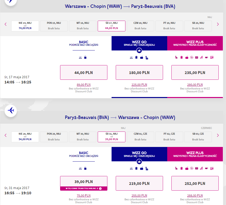Click the priority boarding walker icon under outbound WIZZ PLUS

(x=201, y=58)
